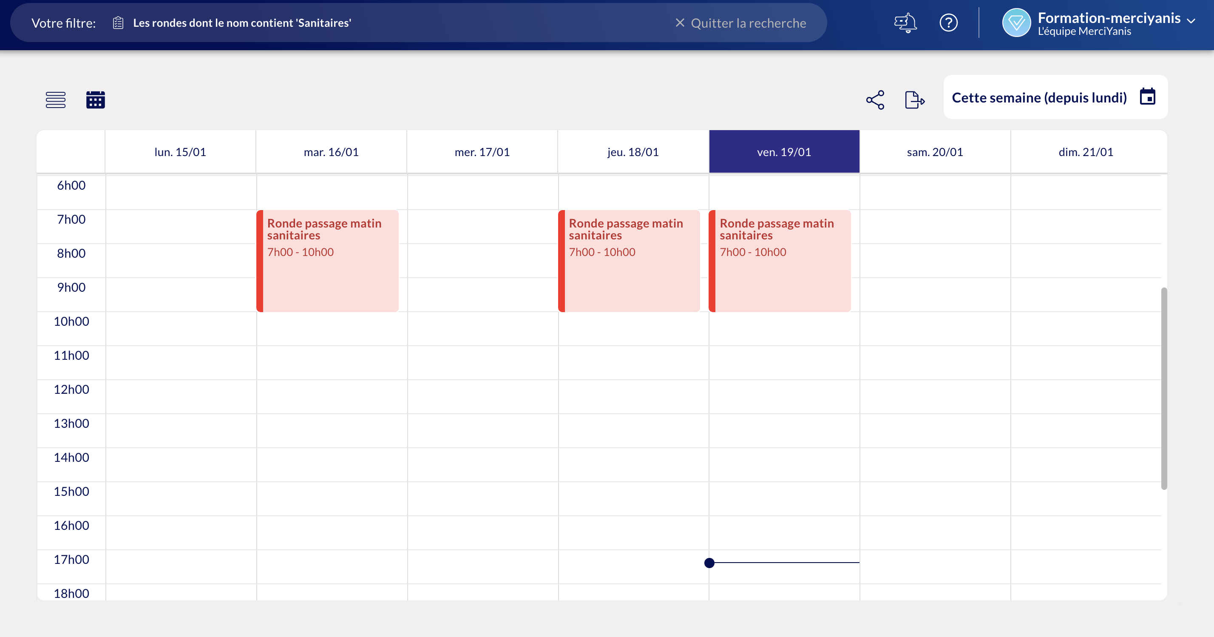Select the lun. 15/01 column header
This screenshot has height=637, width=1214.
180,152
